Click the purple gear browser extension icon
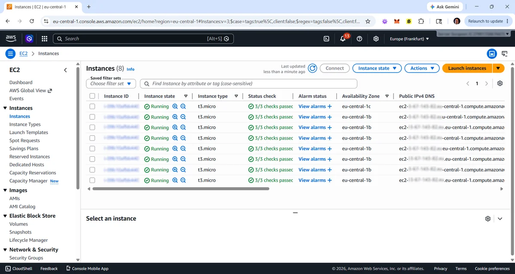Screen dimensions: 515x274 coord(385,21)
